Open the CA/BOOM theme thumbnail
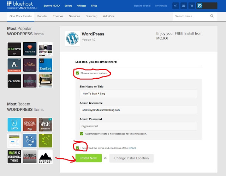This screenshot has height=176, width=226. (x=14, y=81)
